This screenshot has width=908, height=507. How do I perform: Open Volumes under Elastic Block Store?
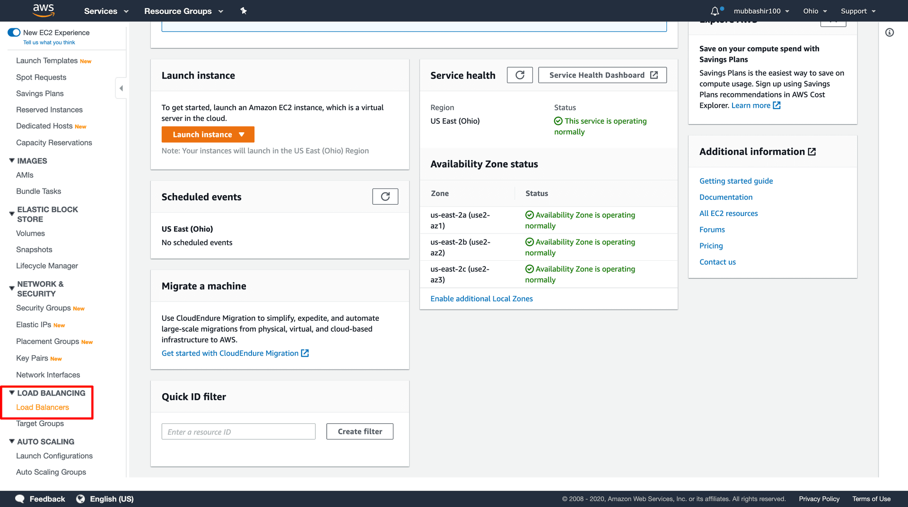(30, 233)
